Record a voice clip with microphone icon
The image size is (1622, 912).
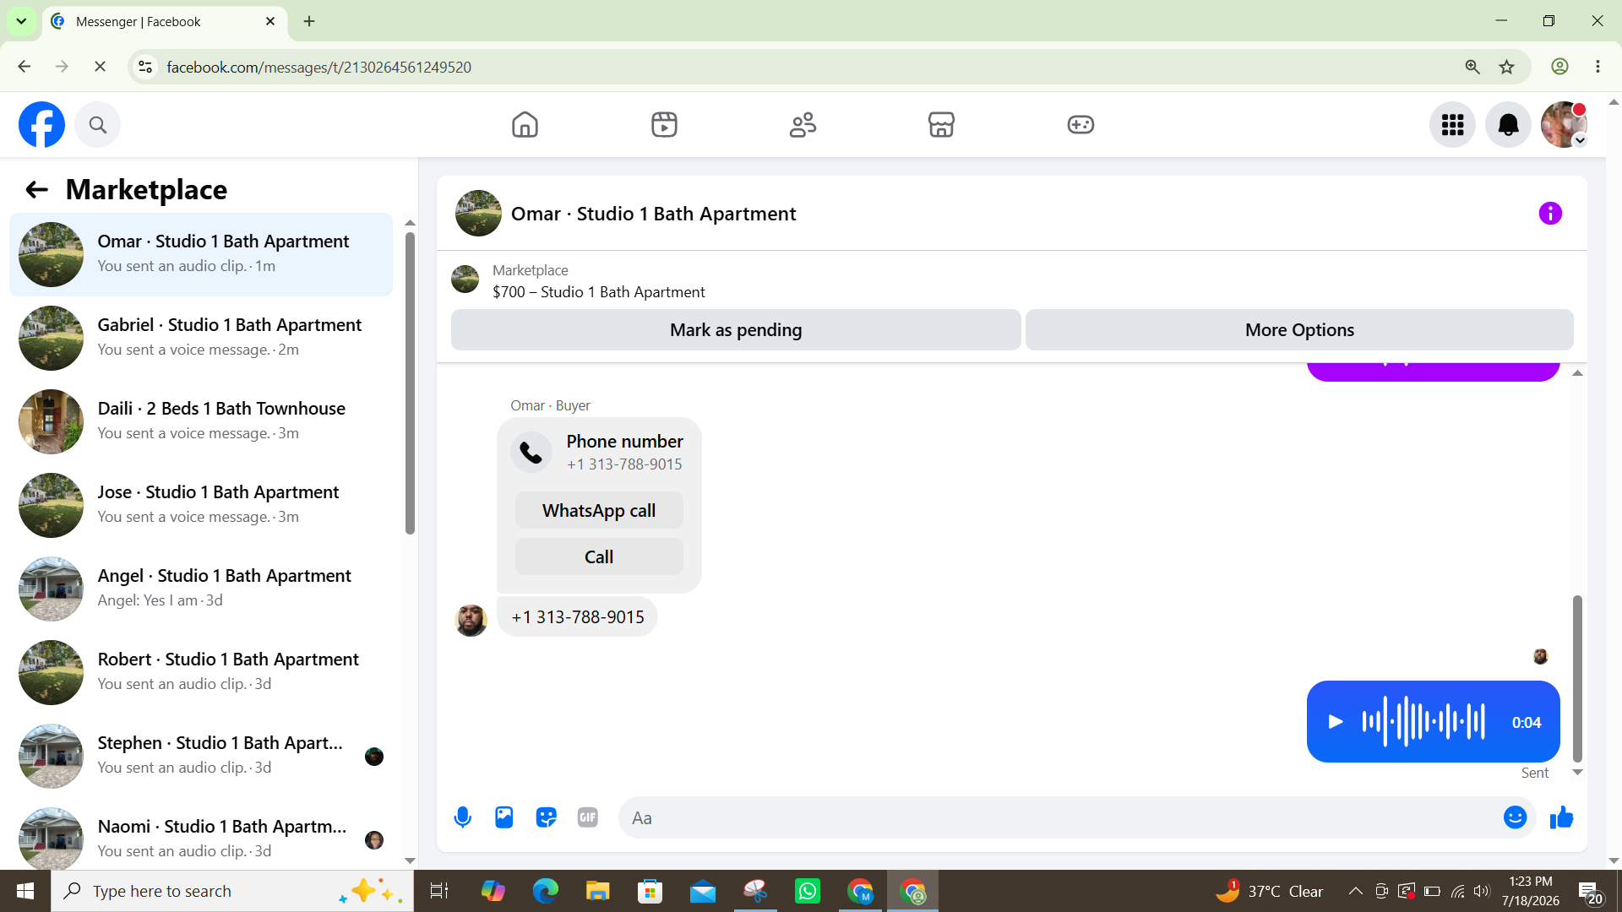[462, 817]
